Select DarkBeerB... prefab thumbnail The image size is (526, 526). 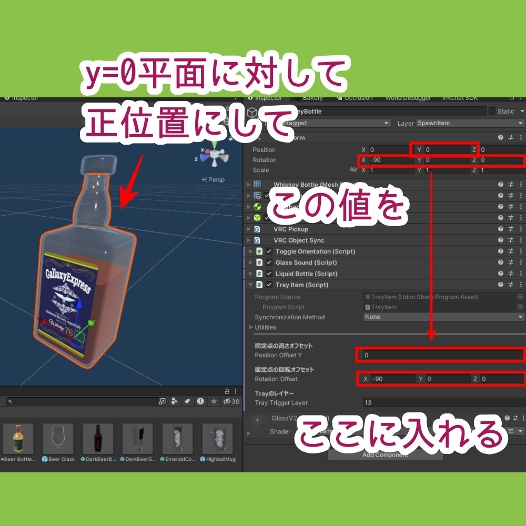pos(98,439)
